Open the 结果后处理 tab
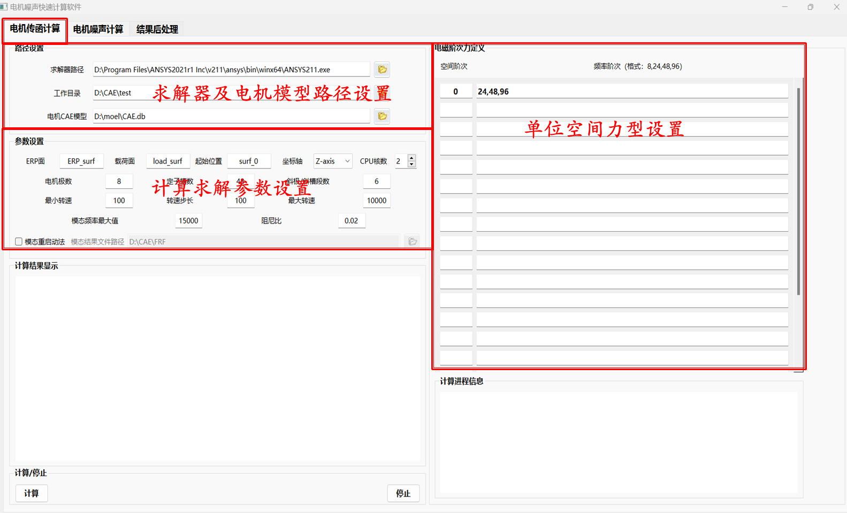Viewport: 847px width, 513px height. (157, 29)
